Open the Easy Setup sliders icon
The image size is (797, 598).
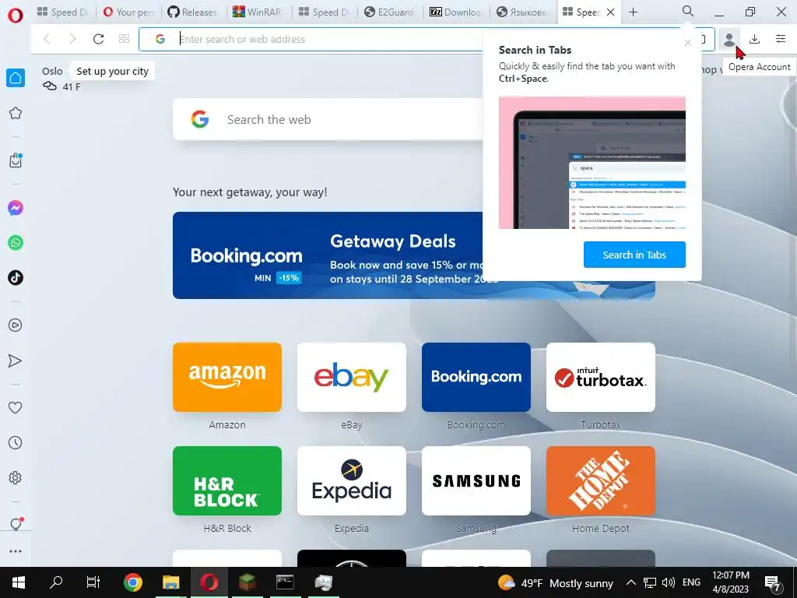[x=781, y=39]
